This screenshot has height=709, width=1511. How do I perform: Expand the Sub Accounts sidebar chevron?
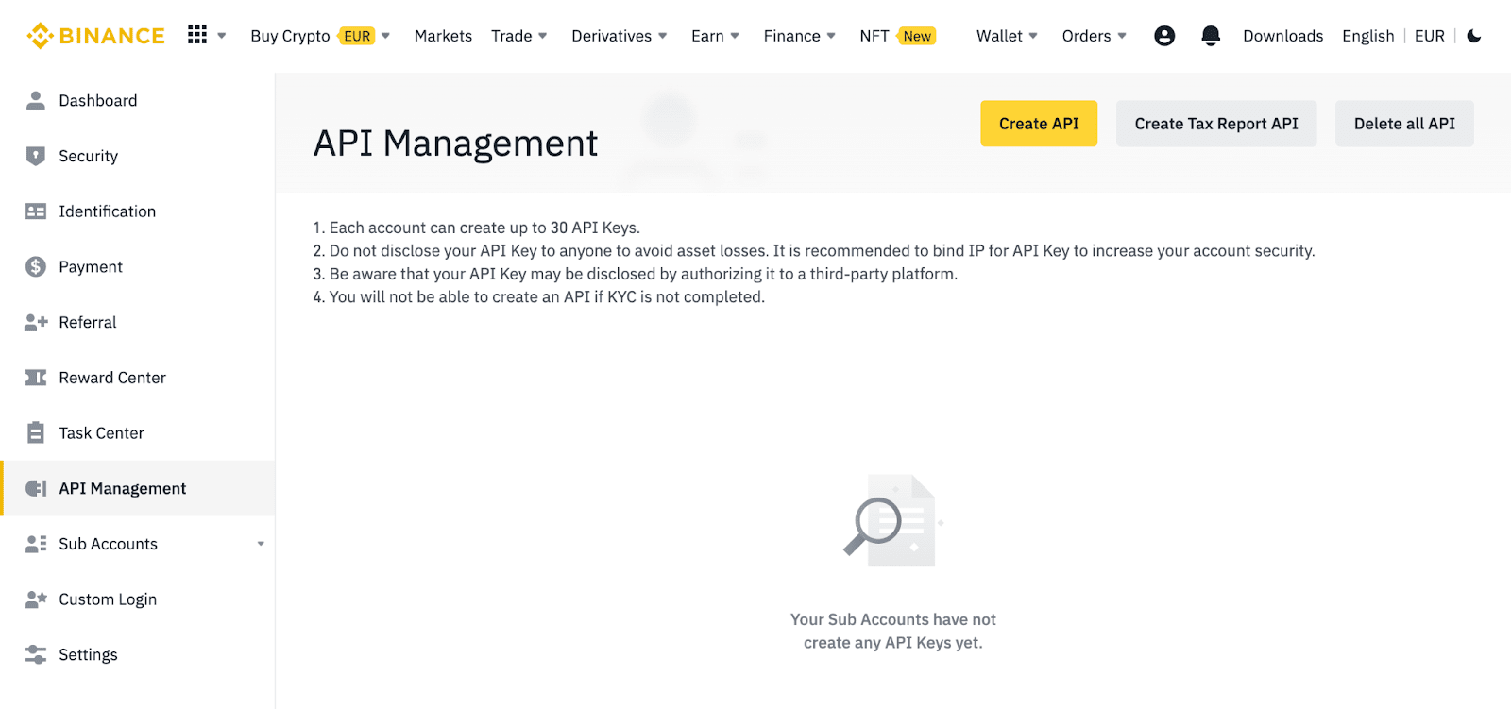point(261,544)
